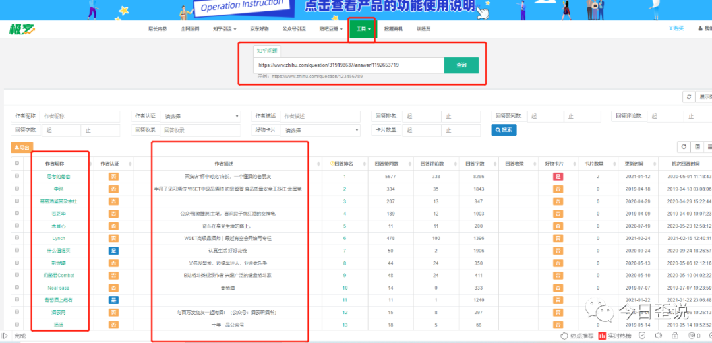The width and height of the screenshot is (712, 343).
Task: Click the red 是 badge in 好物卡片 column
Action: pyautogui.click(x=558, y=177)
